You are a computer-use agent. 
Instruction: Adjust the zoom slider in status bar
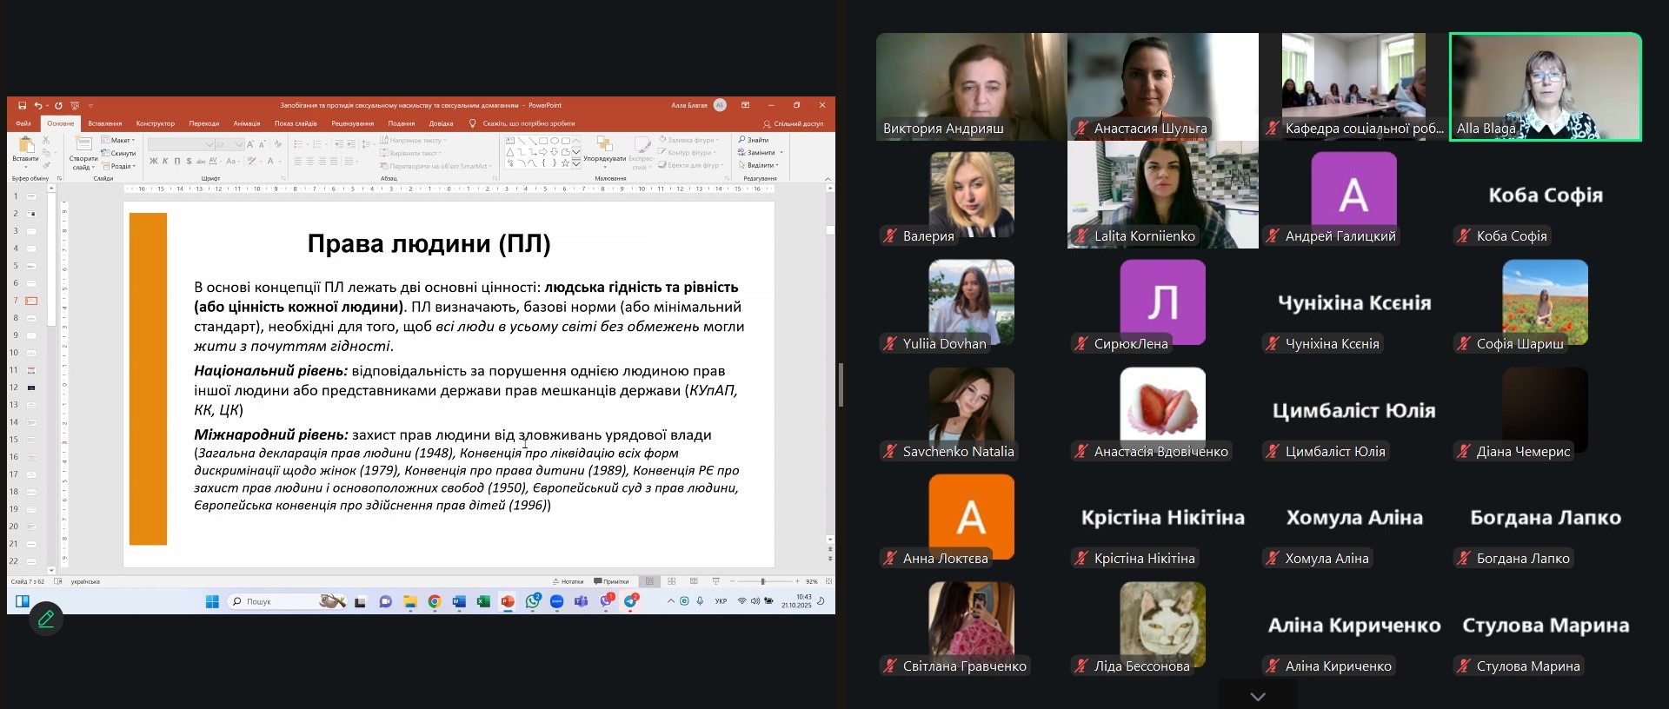pyautogui.click(x=763, y=581)
